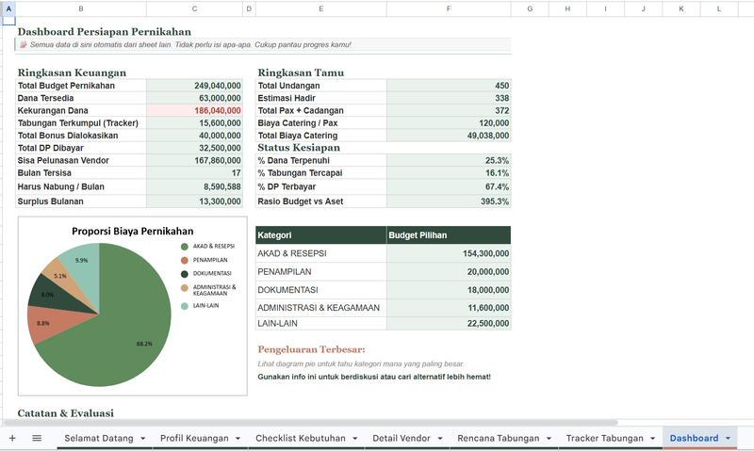
Task: Open Detail Vendor tab dropdown arrow
Action: (440, 439)
